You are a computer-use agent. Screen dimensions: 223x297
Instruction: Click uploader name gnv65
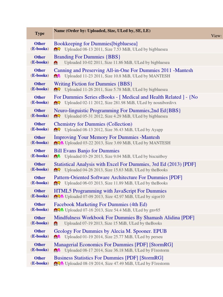pos(154,210)
